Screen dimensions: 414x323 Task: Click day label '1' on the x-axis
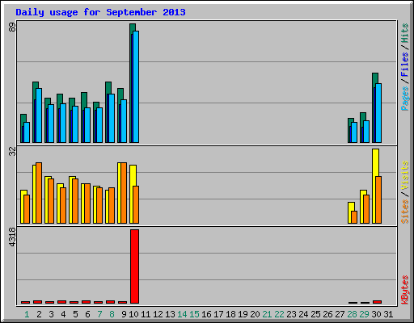click(x=27, y=314)
